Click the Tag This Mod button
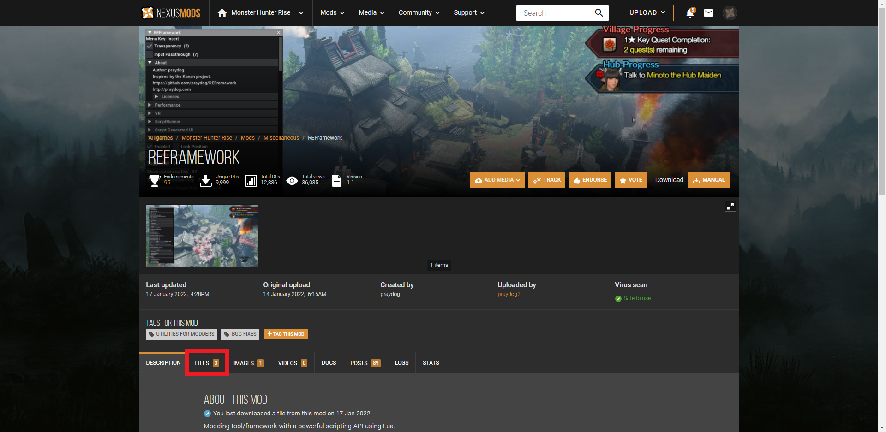This screenshot has width=886, height=432. [x=286, y=334]
